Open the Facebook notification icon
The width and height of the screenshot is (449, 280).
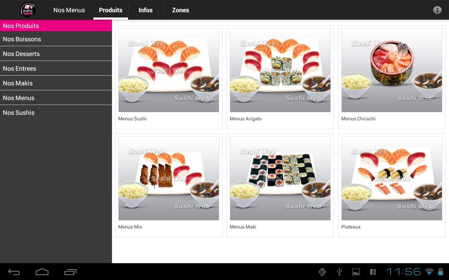[x=373, y=272]
